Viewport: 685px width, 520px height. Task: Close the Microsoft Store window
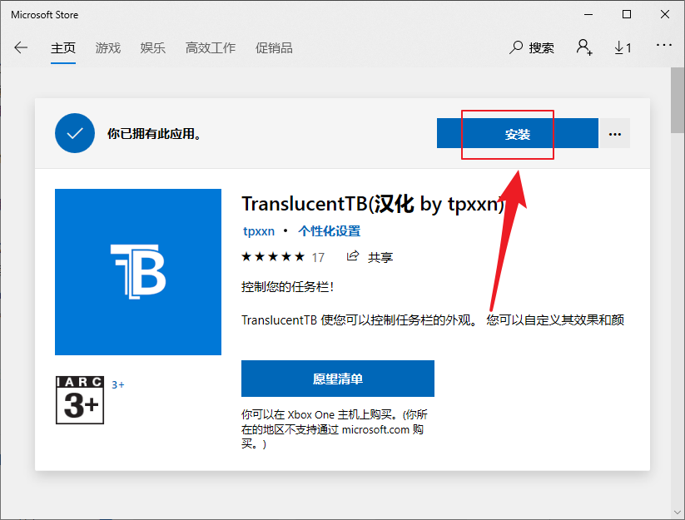[x=665, y=14]
